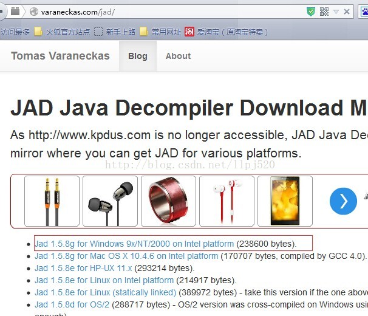Open the 访问最多 bookmark

pos(15,32)
